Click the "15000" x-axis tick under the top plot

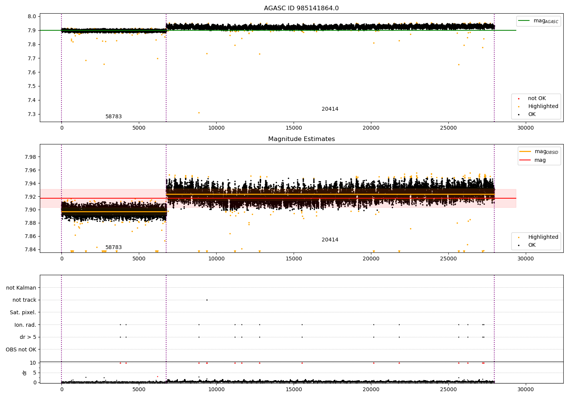click(x=294, y=128)
